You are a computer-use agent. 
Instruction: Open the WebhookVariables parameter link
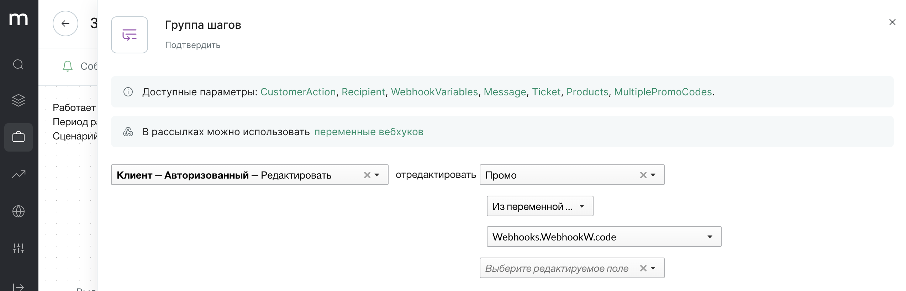click(x=434, y=92)
